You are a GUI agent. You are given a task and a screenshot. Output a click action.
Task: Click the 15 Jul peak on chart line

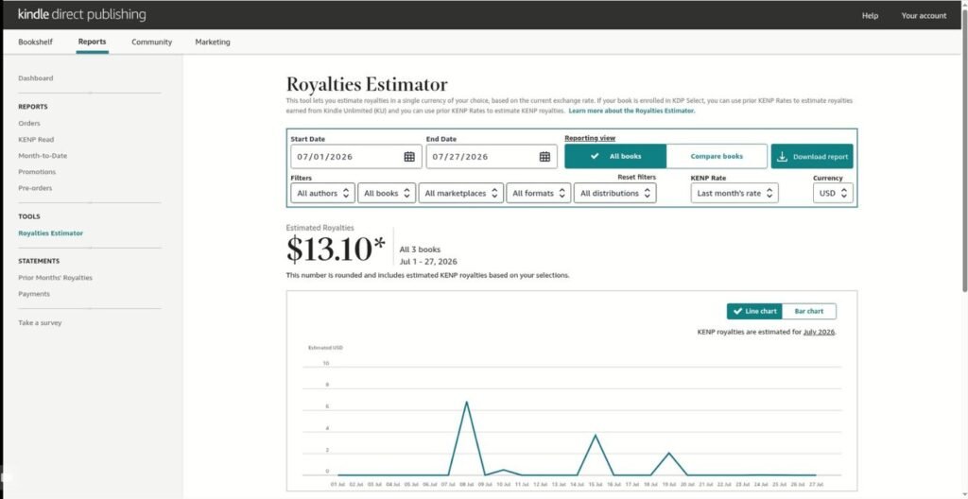point(596,436)
